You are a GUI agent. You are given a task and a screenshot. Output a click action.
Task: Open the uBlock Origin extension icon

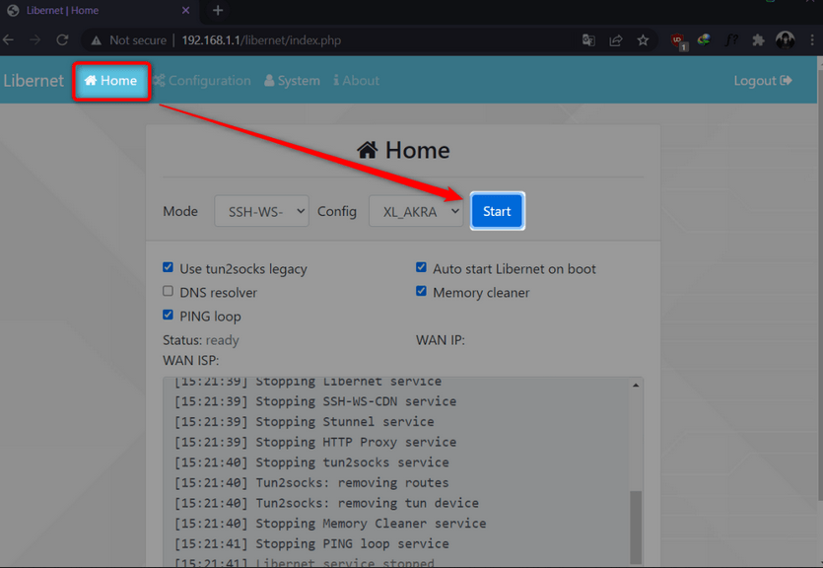pos(678,41)
